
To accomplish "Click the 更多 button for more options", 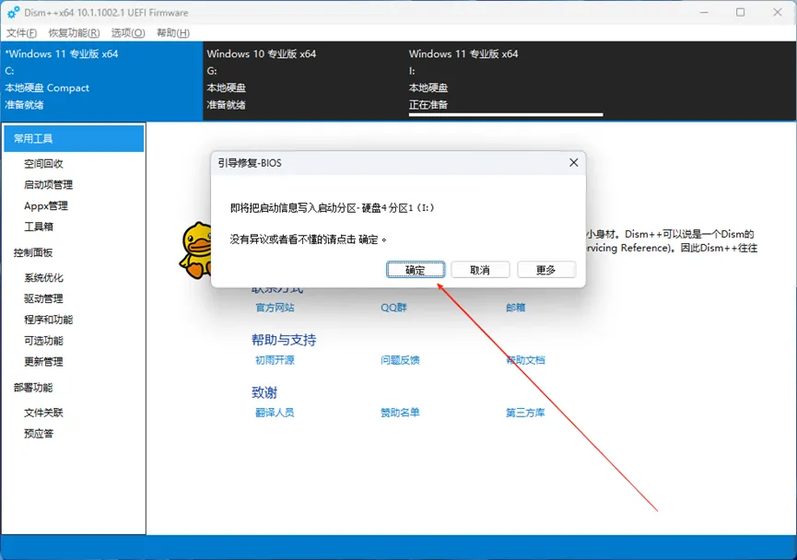I will [x=545, y=270].
